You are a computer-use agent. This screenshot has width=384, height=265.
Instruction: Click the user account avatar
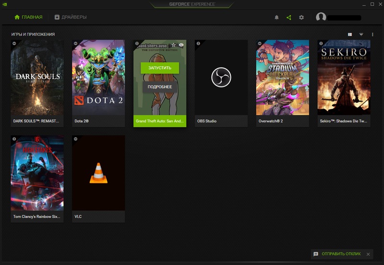tap(321, 17)
